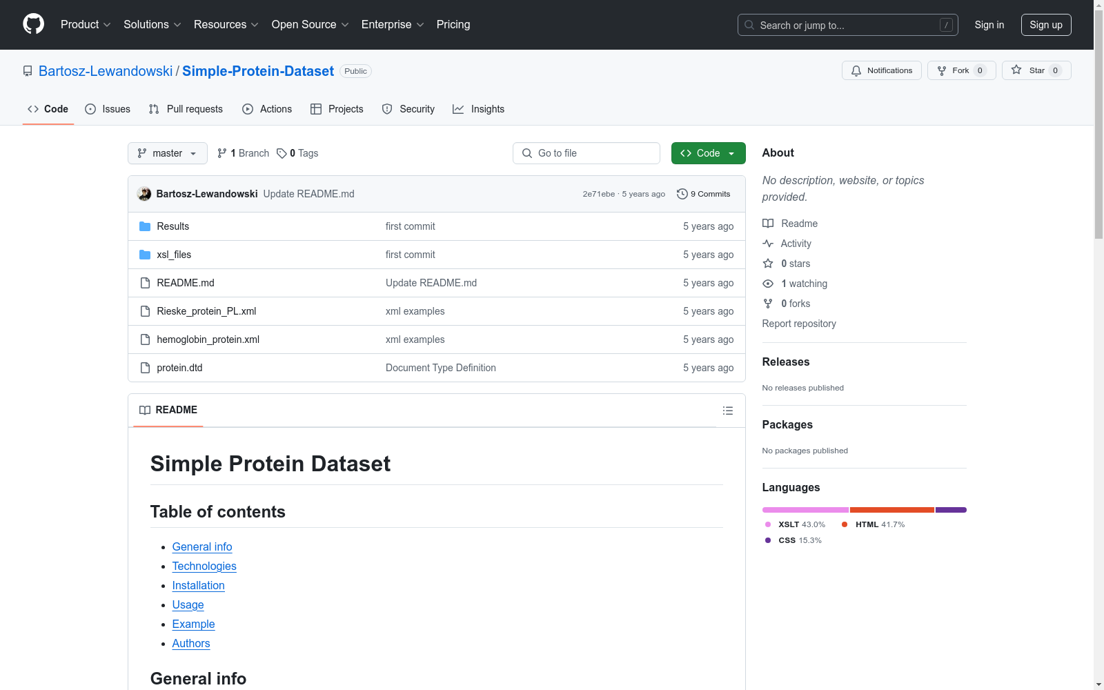This screenshot has height=690, width=1104.
Task: Click the Report repository link
Action: click(x=799, y=324)
